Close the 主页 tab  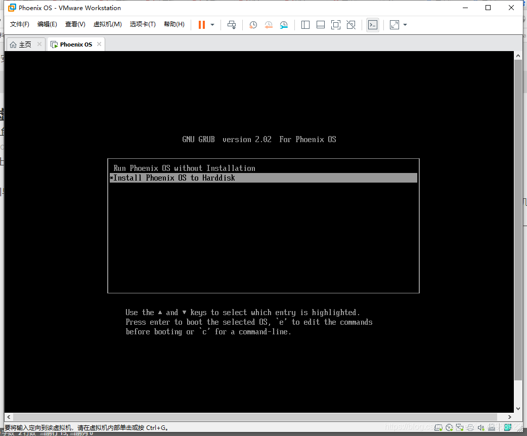(x=39, y=44)
